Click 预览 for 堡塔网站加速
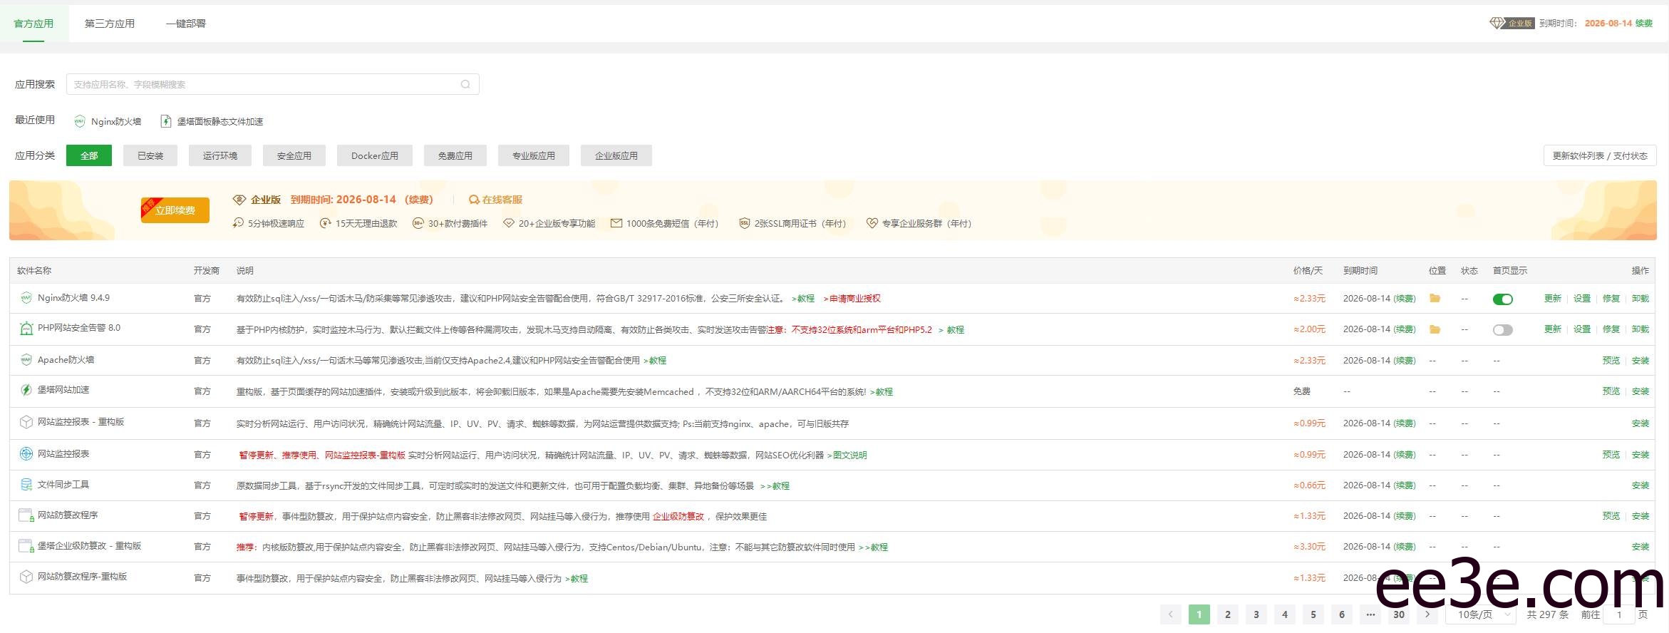Image resolution: width=1669 pixels, height=633 pixels. pos(1611,391)
